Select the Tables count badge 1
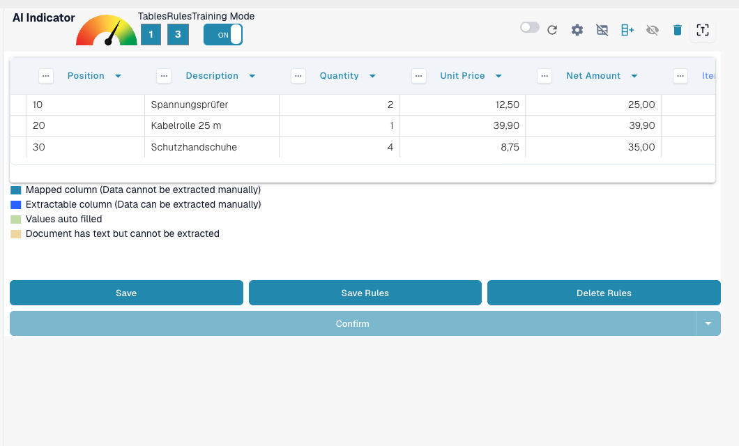 151,34
